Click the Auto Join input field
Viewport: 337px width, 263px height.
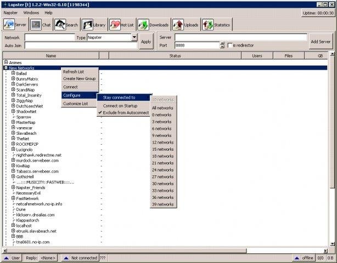pyautogui.click(x=81, y=45)
